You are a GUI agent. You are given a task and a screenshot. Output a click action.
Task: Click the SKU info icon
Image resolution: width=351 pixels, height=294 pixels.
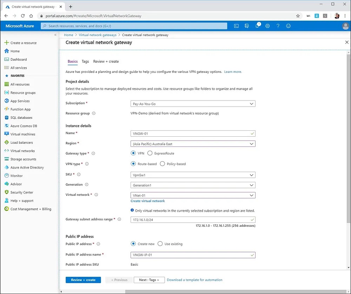pos(79,175)
